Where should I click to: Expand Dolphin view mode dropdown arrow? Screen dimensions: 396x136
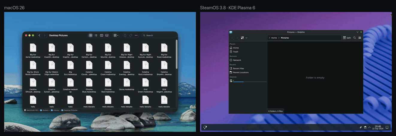click(246, 38)
